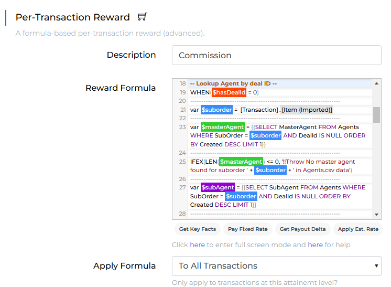Click $masterAgent inside the IFEX LEN expression
Image resolution: width=391 pixels, height=287 pixels.
click(x=241, y=162)
